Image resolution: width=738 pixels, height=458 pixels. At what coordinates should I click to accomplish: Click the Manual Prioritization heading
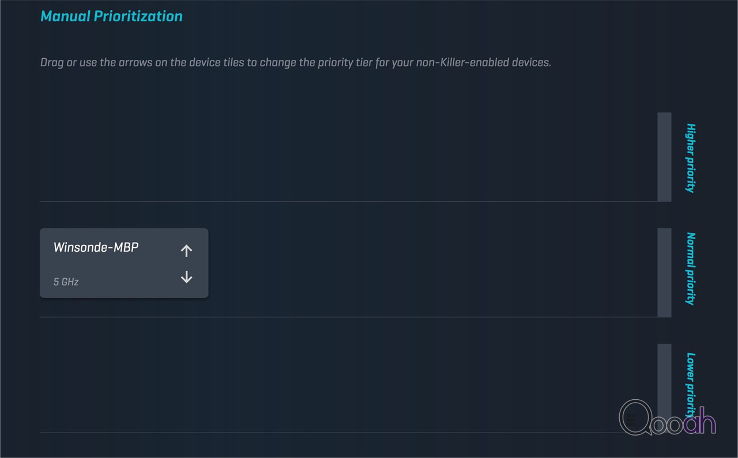click(111, 16)
